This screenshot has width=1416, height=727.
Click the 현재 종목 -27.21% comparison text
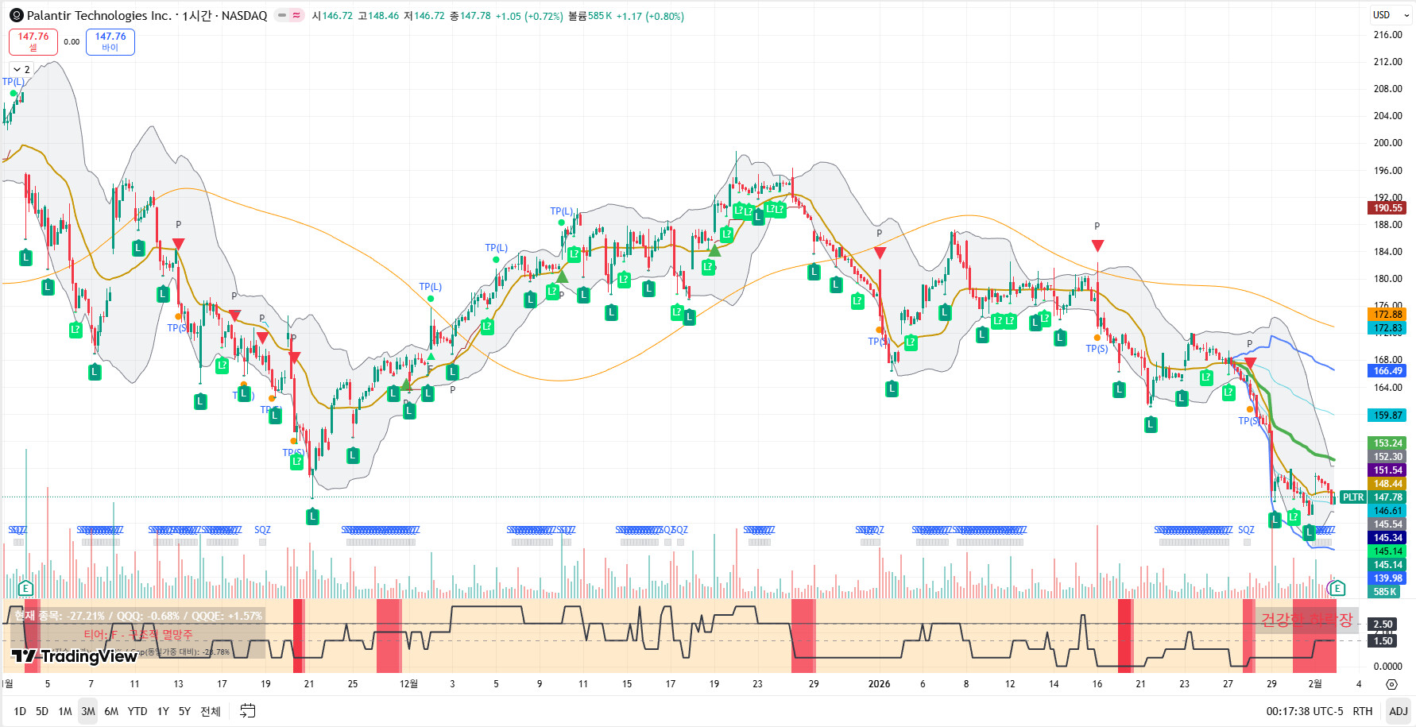[137, 616]
